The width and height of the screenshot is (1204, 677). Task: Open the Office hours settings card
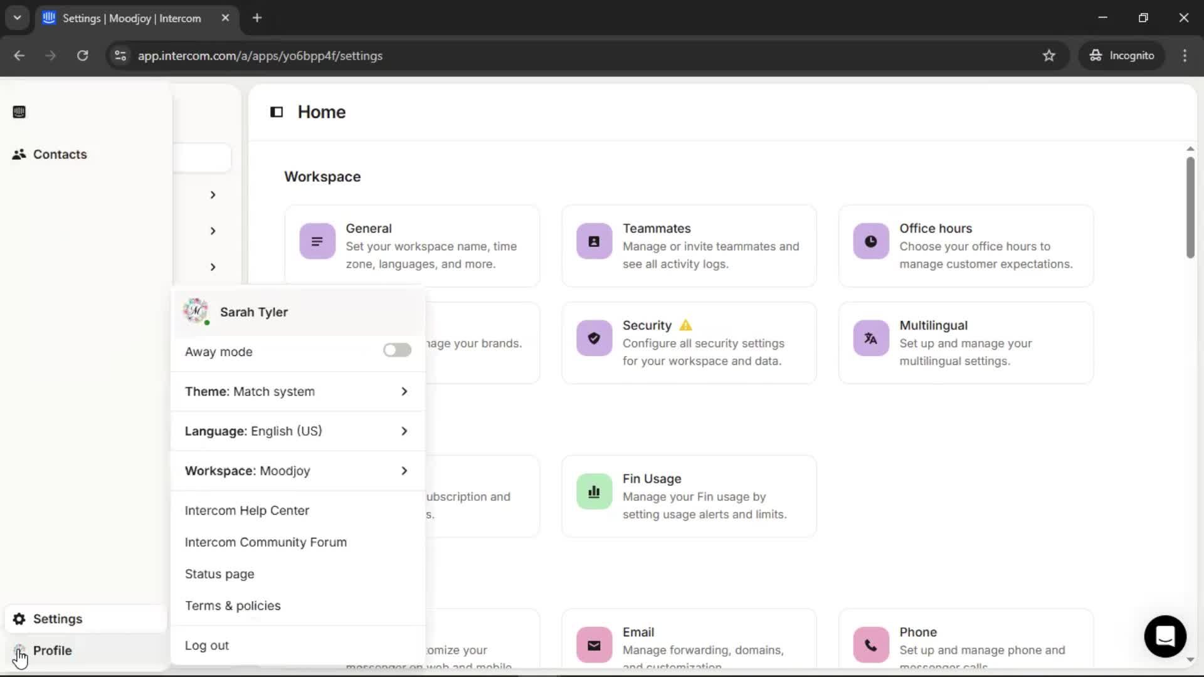tap(966, 246)
